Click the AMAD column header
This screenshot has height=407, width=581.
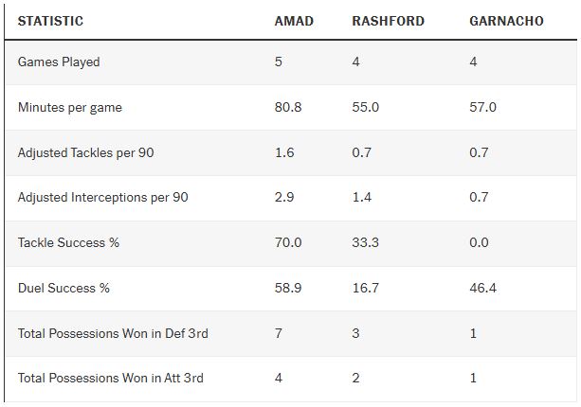(293, 21)
